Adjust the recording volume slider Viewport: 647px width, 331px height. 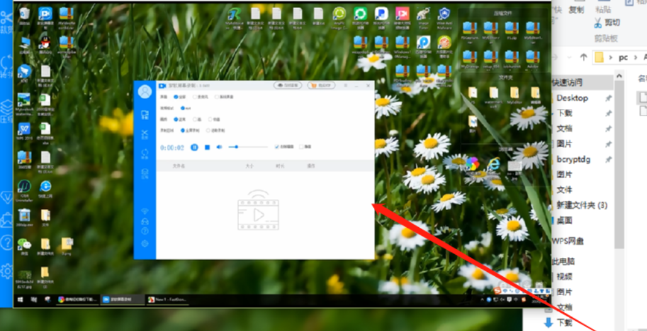click(249, 147)
